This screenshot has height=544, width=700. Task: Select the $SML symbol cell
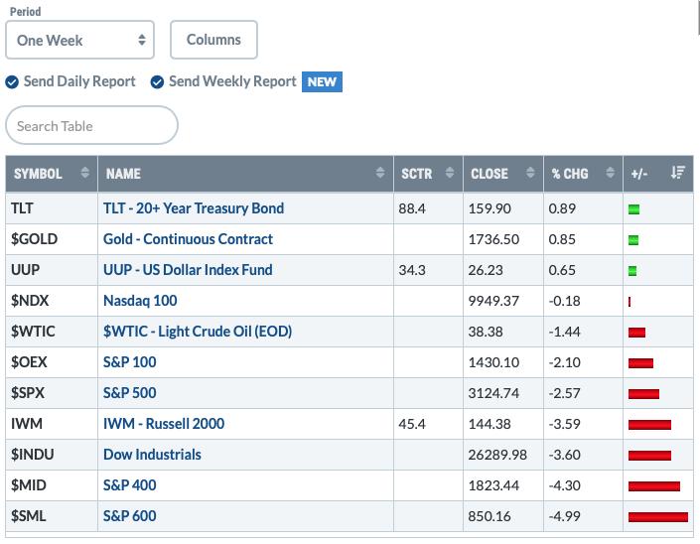(x=52, y=516)
